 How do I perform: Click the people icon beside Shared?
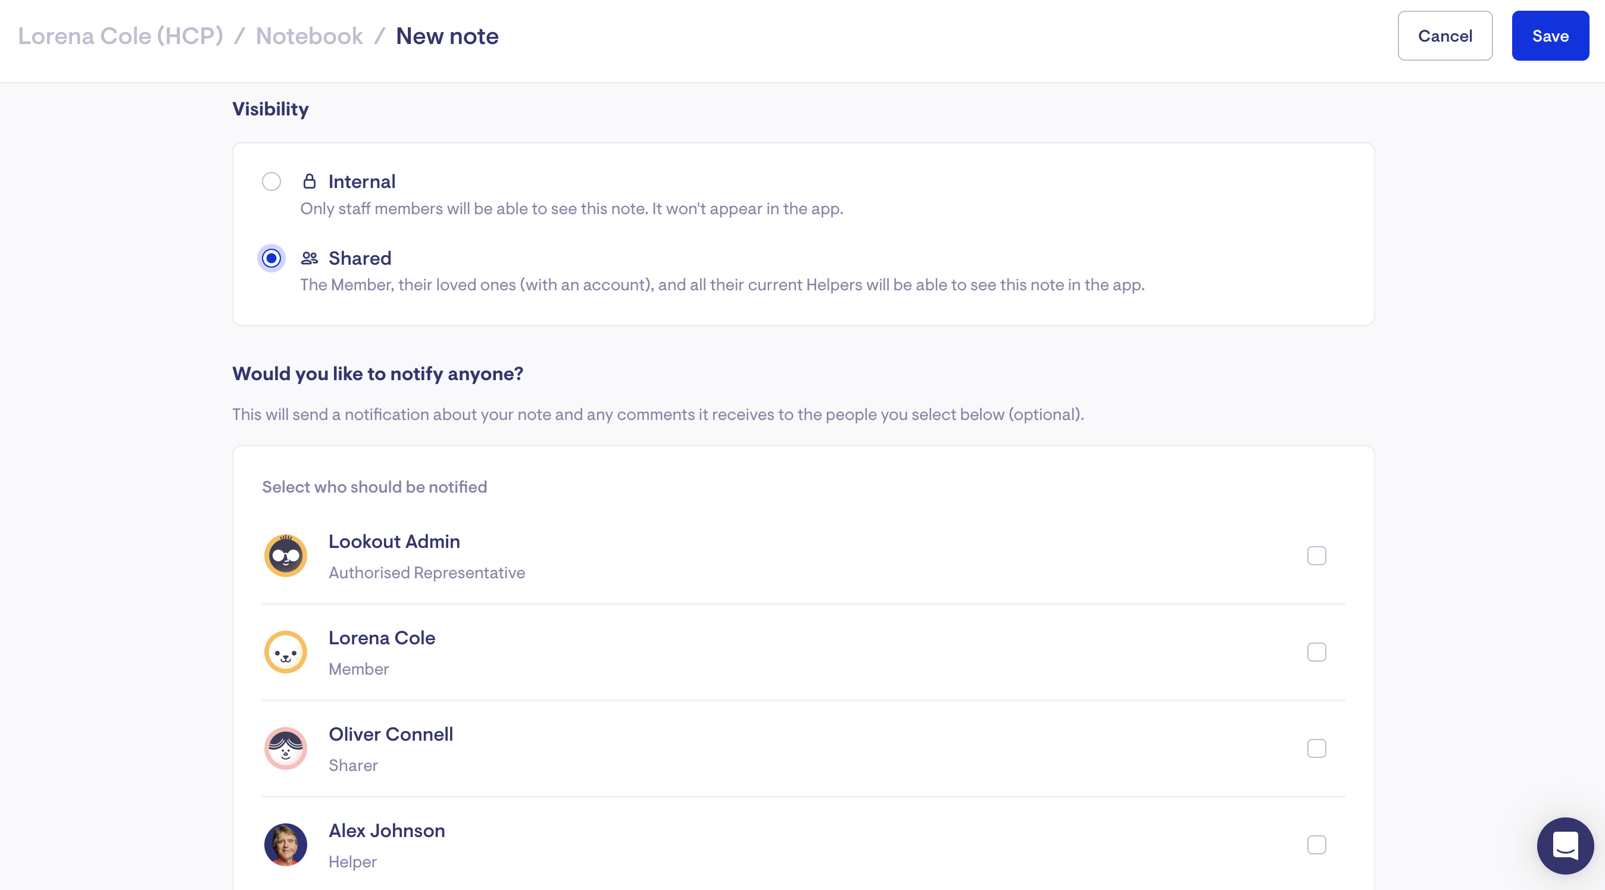(x=309, y=258)
